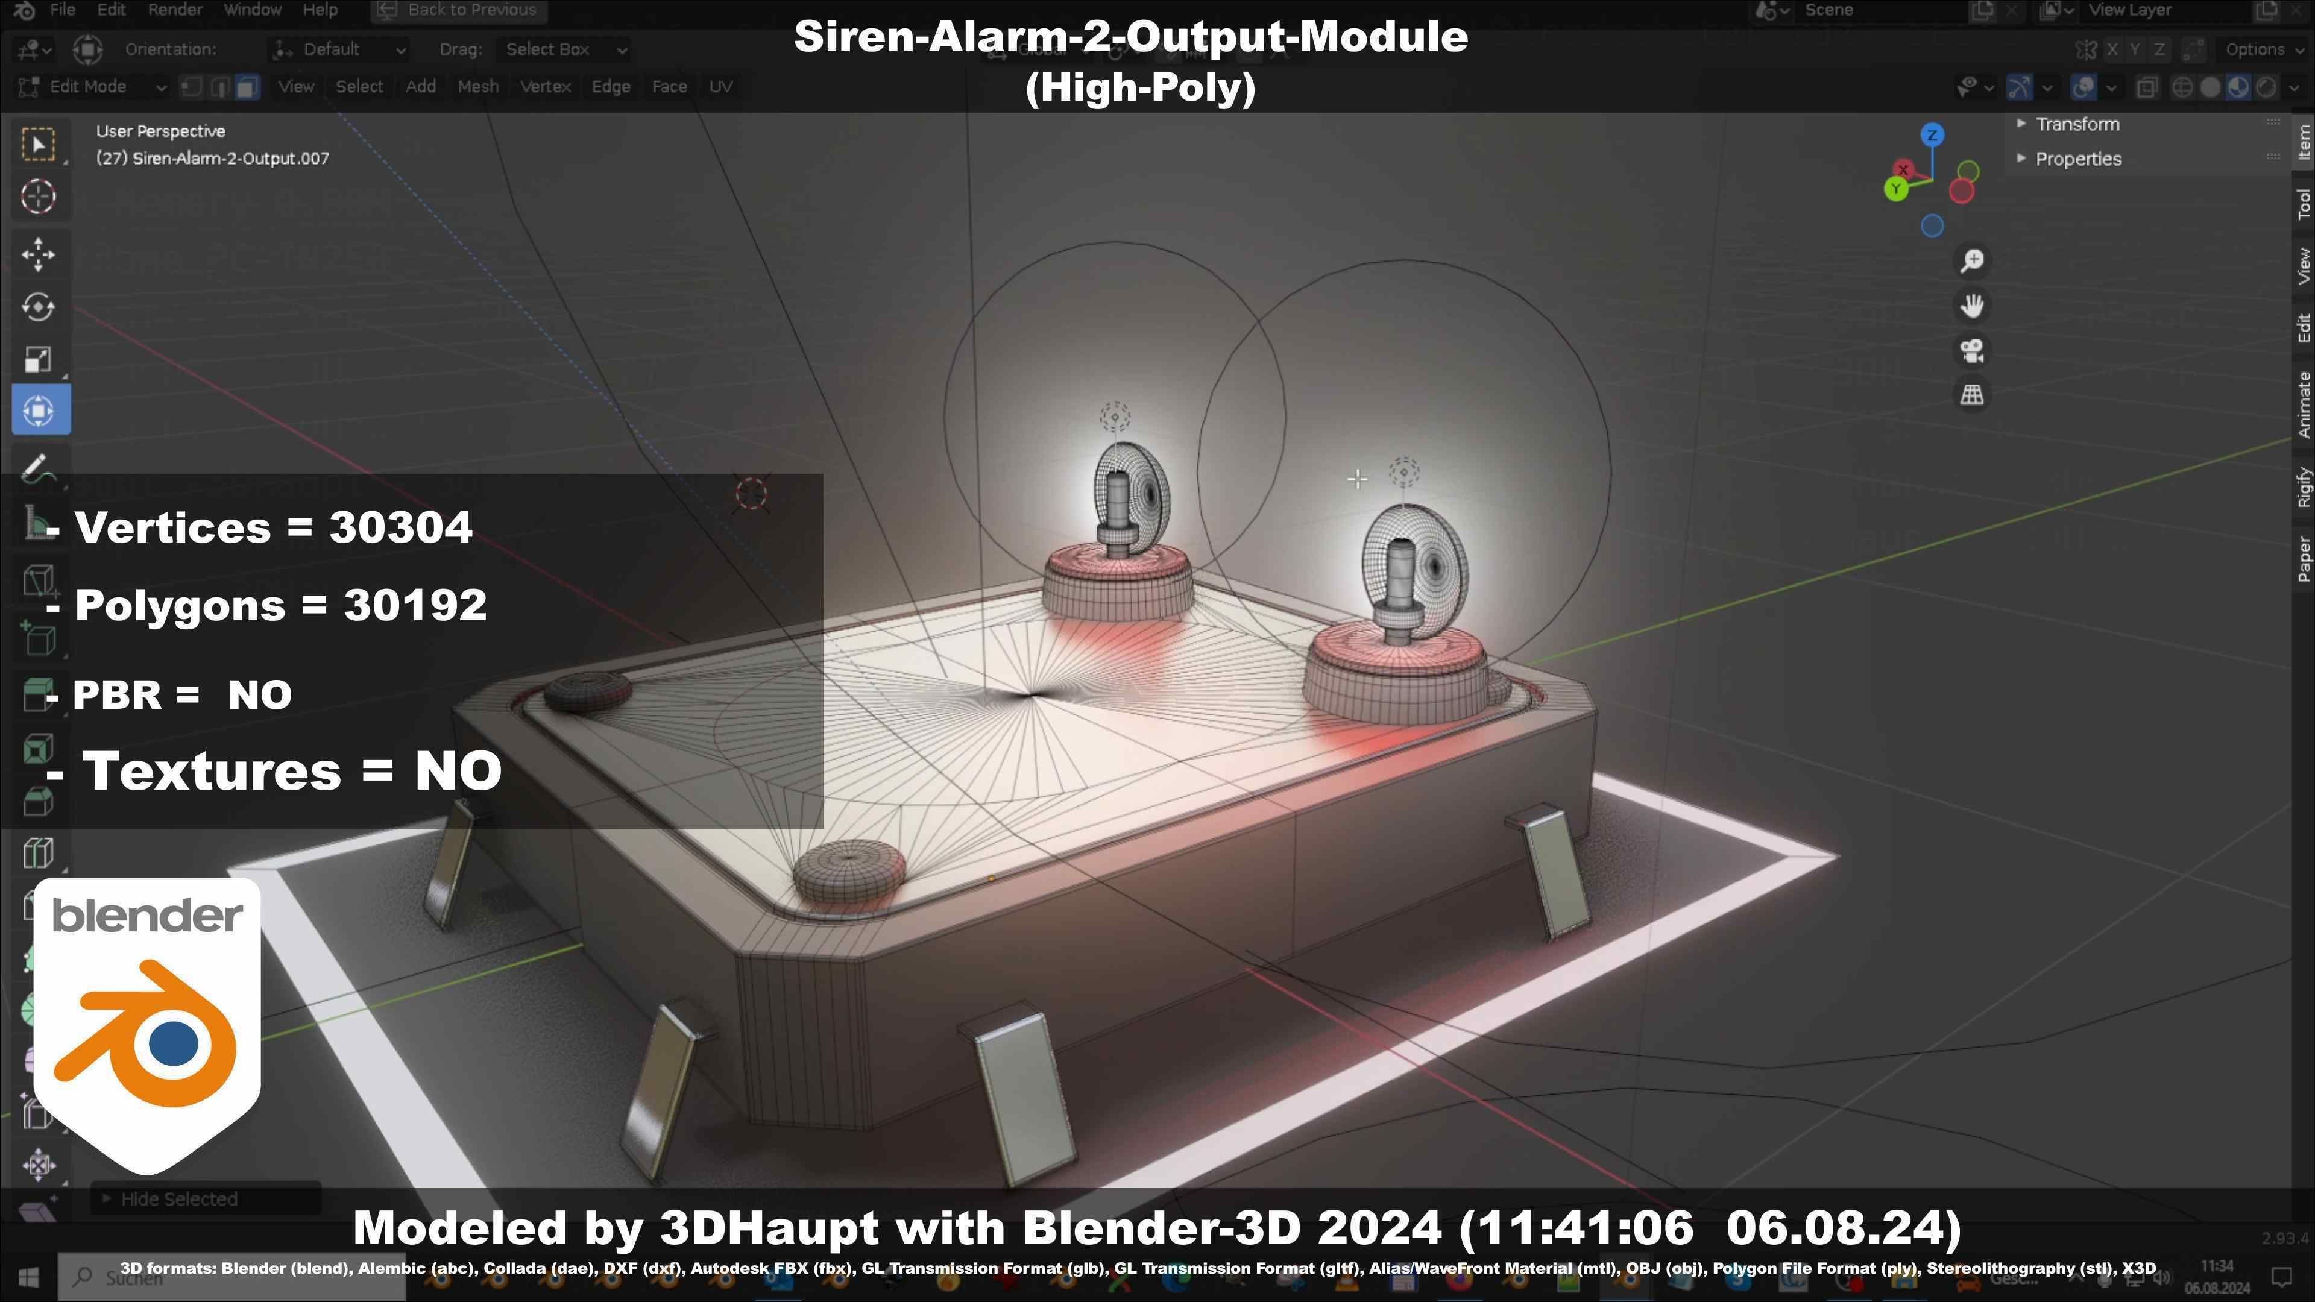Open the Orientation Default dropdown
Screen dimensions: 2315x1302
coord(339,49)
